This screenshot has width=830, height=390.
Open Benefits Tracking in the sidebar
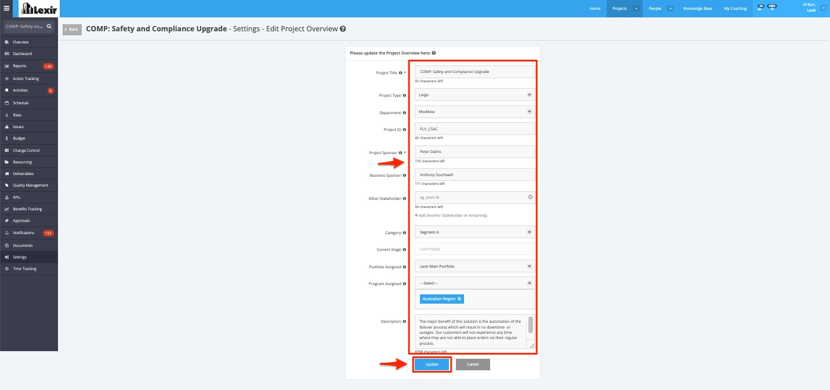tap(29, 209)
